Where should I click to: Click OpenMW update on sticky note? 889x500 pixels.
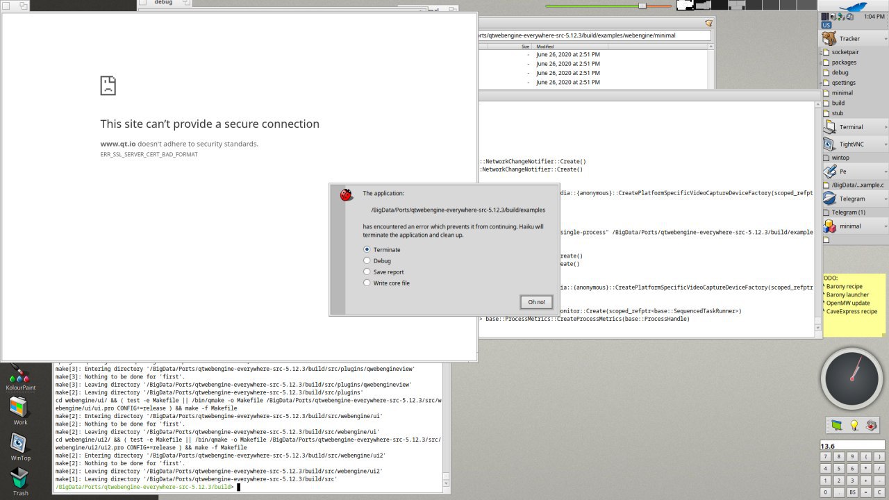847,303
